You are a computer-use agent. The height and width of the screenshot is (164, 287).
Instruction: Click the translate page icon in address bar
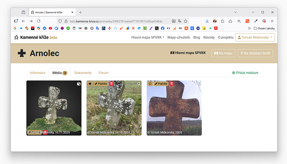point(179,21)
